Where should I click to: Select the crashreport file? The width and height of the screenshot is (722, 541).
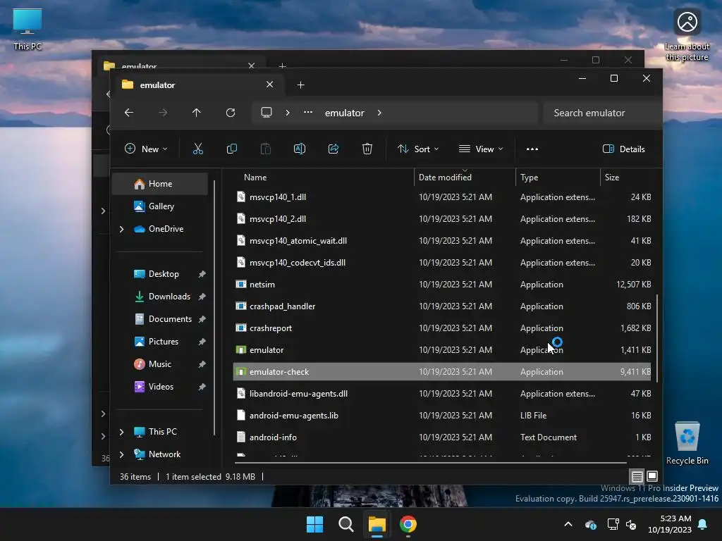[442, 328]
